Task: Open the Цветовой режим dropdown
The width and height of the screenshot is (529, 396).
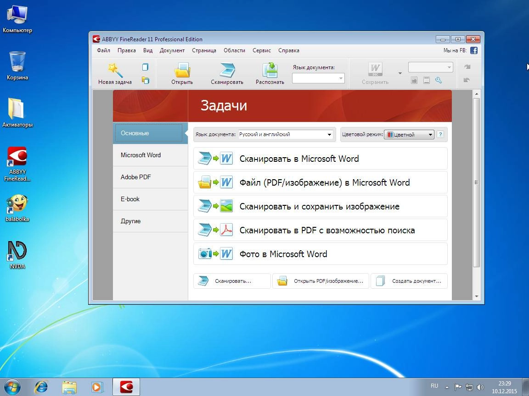Action: point(409,135)
